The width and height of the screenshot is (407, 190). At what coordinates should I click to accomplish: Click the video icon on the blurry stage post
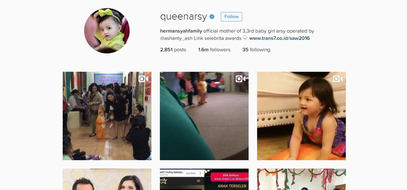[241, 79]
